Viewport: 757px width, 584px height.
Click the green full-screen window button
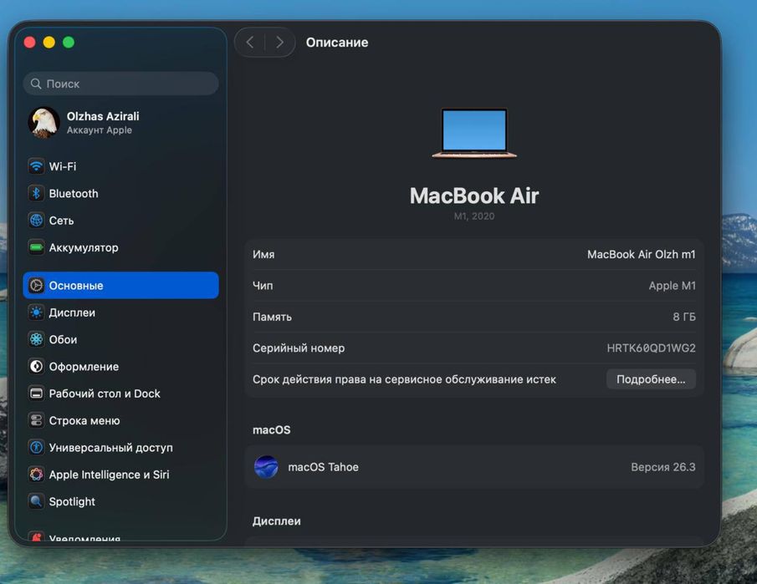(x=69, y=43)
